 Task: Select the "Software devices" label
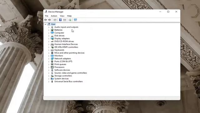[x=62, y=70]
